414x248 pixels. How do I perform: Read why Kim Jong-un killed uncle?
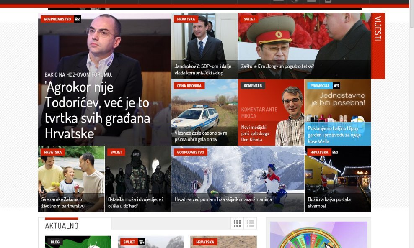277,66
